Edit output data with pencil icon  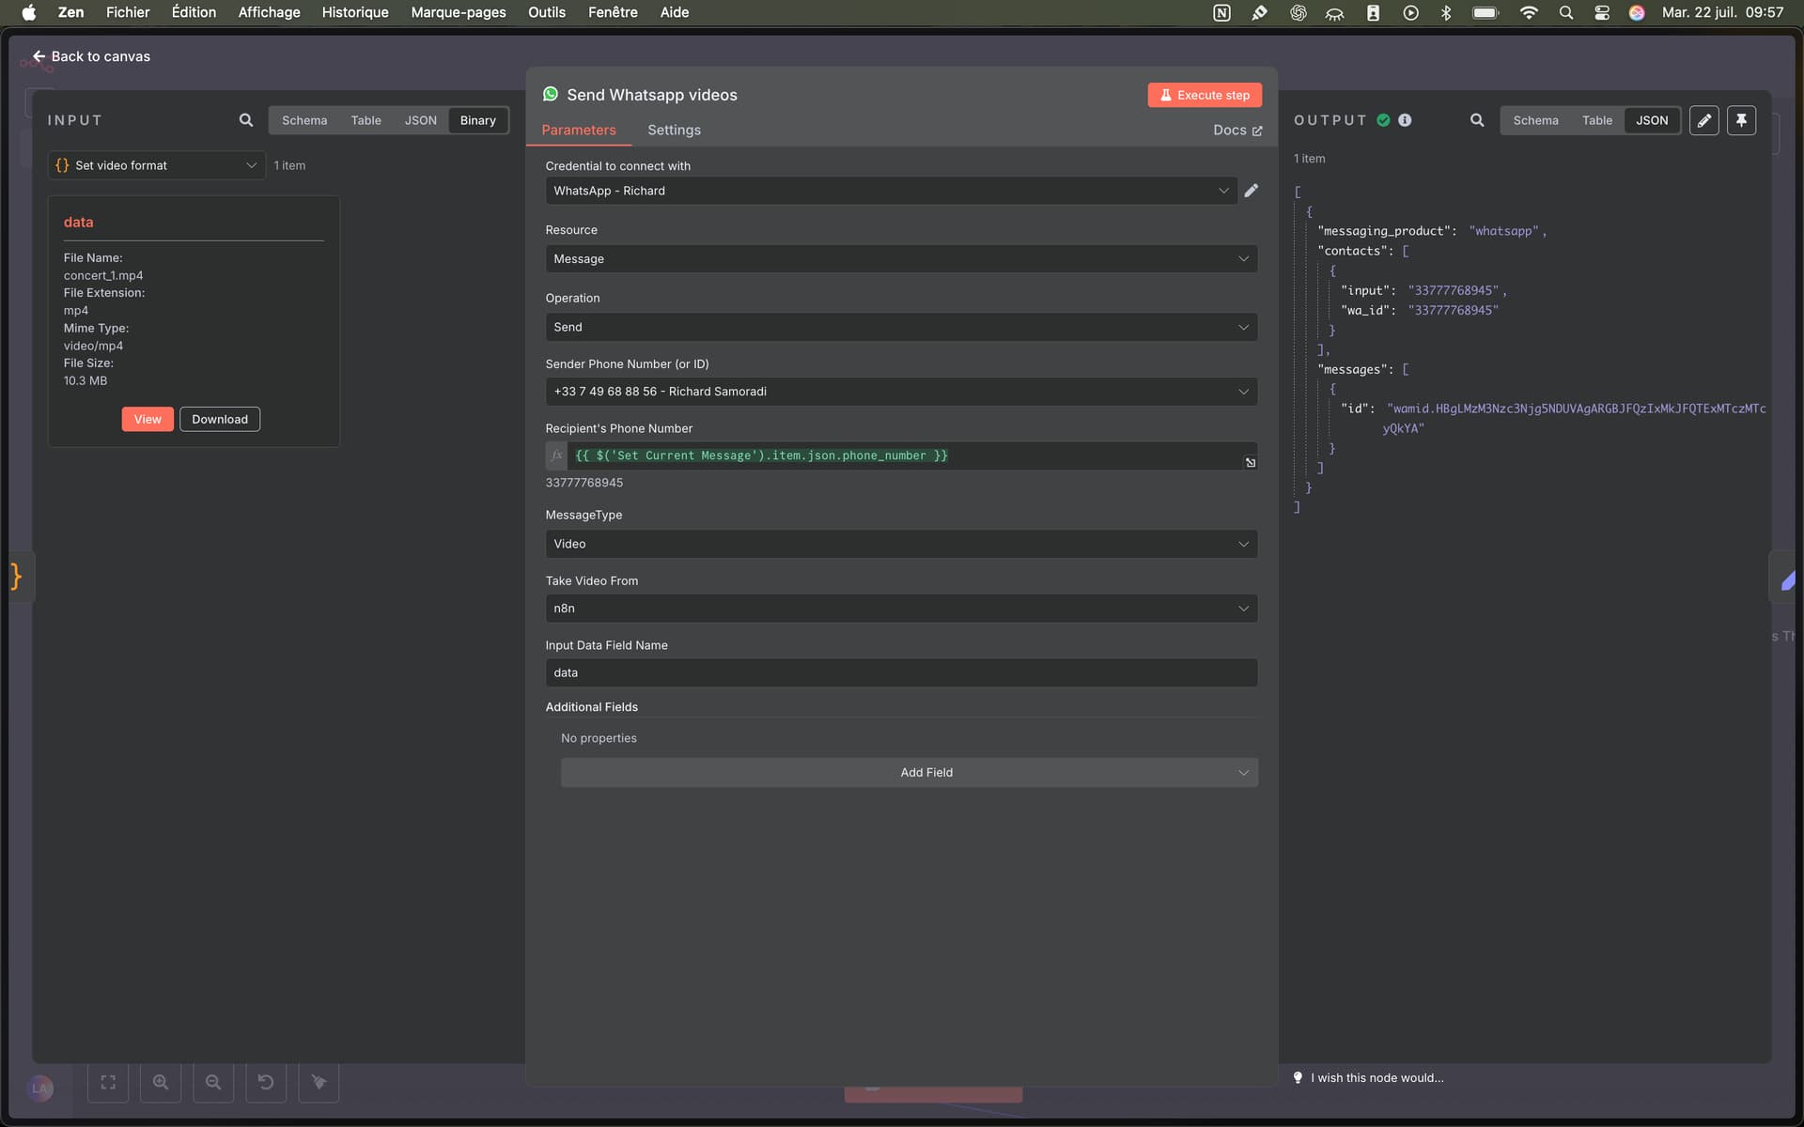click(1703, 120)
